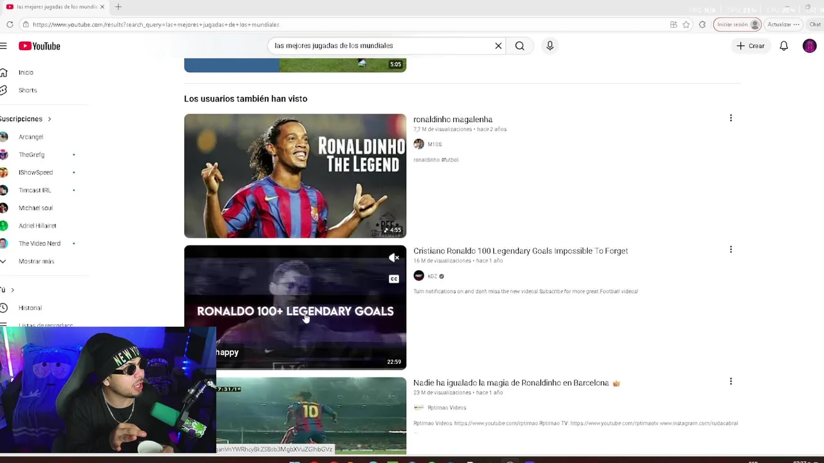Click the site info icon in address bar
Image resolution: width=824 pixels, height=463 pixels.
click(26, 24)
